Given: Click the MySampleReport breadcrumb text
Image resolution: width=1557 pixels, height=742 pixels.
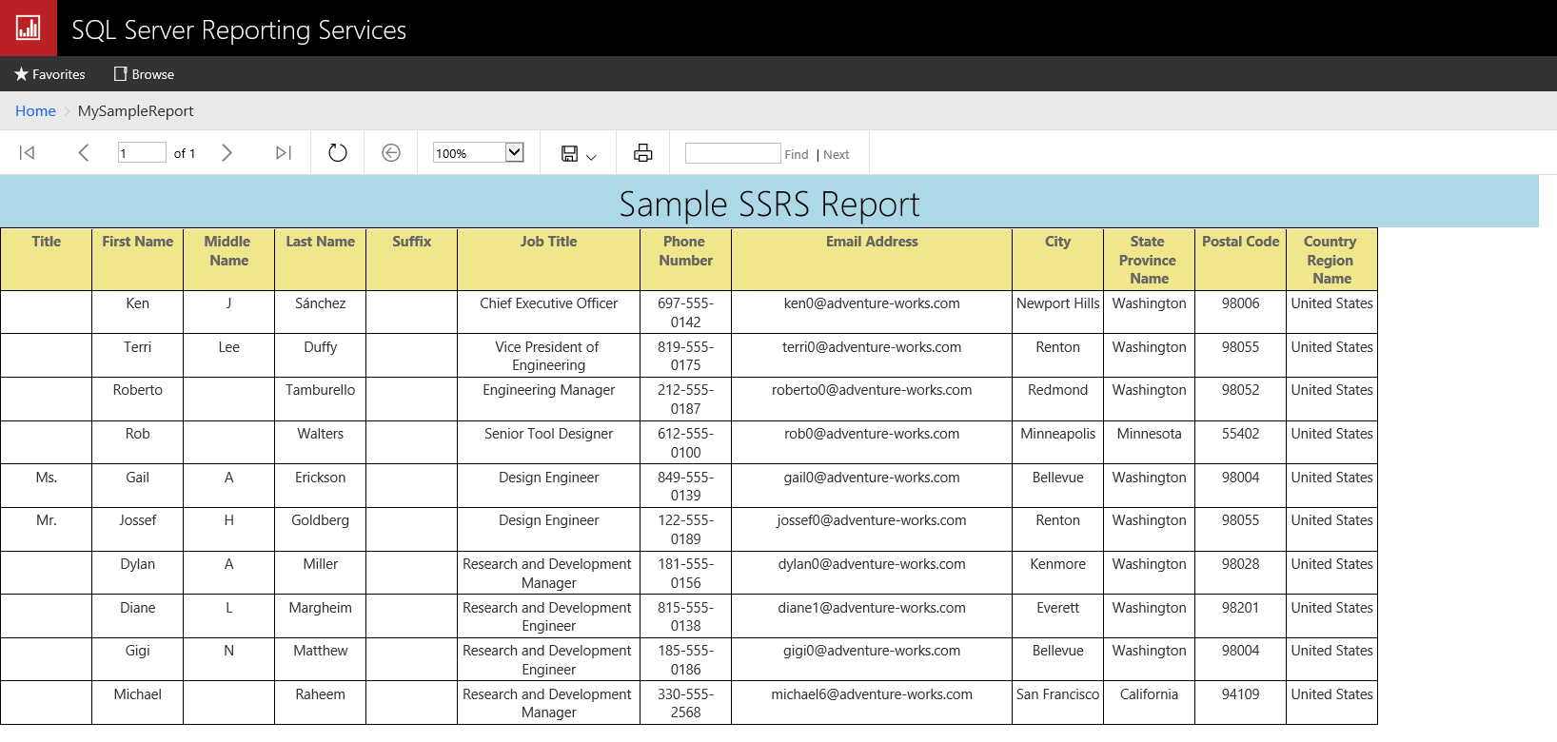Looking at the screenshot, I should point(135,111).
